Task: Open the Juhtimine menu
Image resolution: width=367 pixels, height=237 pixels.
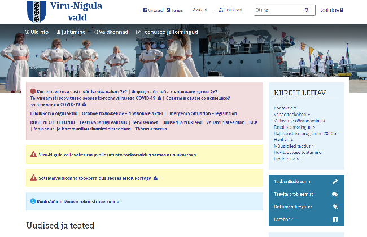Action: pos(71,32)
